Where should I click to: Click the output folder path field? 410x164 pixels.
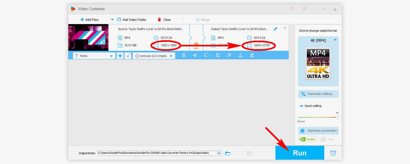(157, 153)
